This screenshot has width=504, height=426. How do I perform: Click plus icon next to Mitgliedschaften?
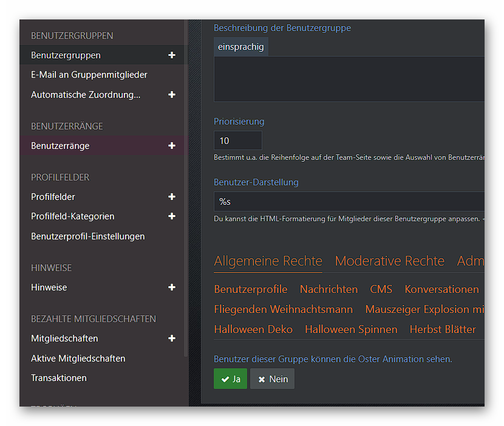coord(172,338)
